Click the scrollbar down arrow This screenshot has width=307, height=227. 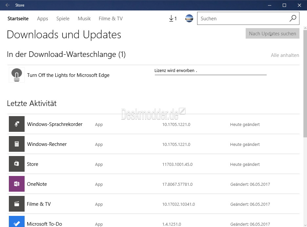tap(305, 225)
